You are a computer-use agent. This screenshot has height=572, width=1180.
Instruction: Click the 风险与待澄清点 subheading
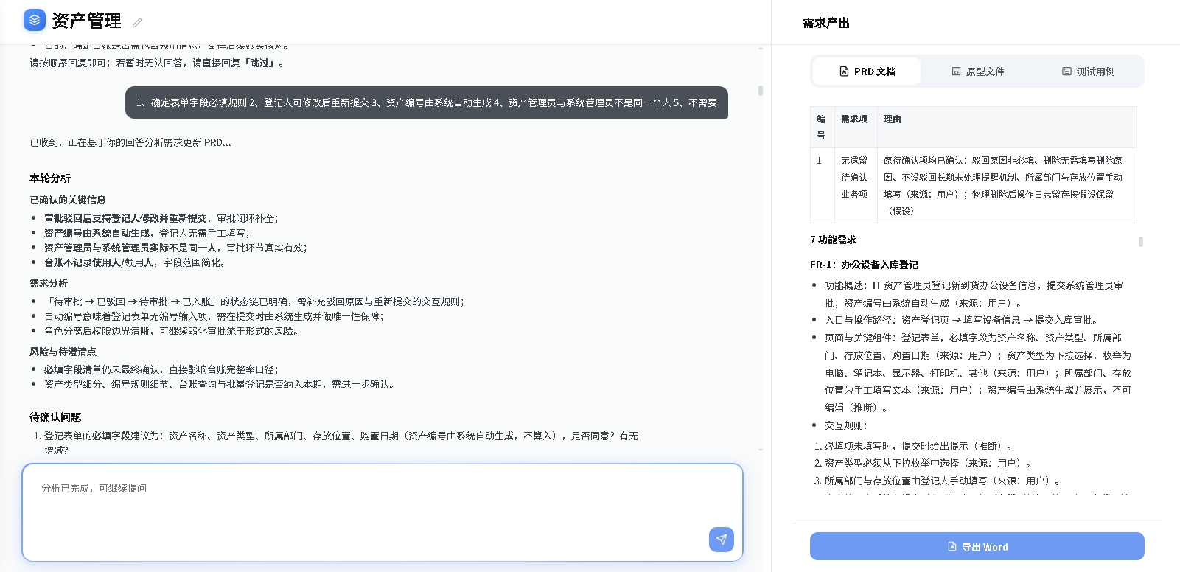tap(63, 352)
